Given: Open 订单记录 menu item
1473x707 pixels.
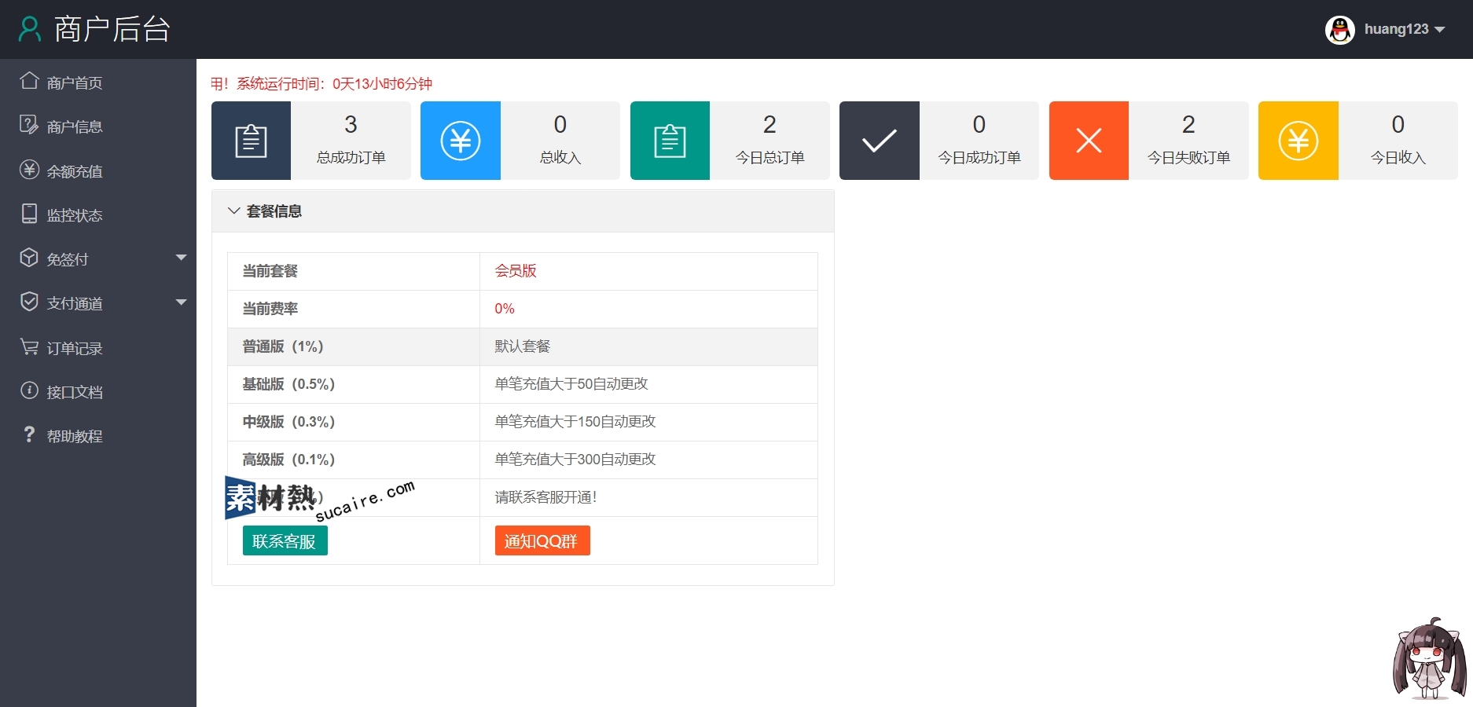Looking at the screenshot, I should click(98, 347).
